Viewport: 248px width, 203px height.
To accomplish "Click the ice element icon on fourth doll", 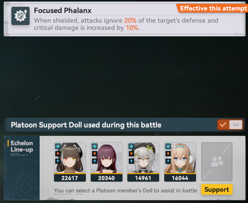I will [168, 146].
